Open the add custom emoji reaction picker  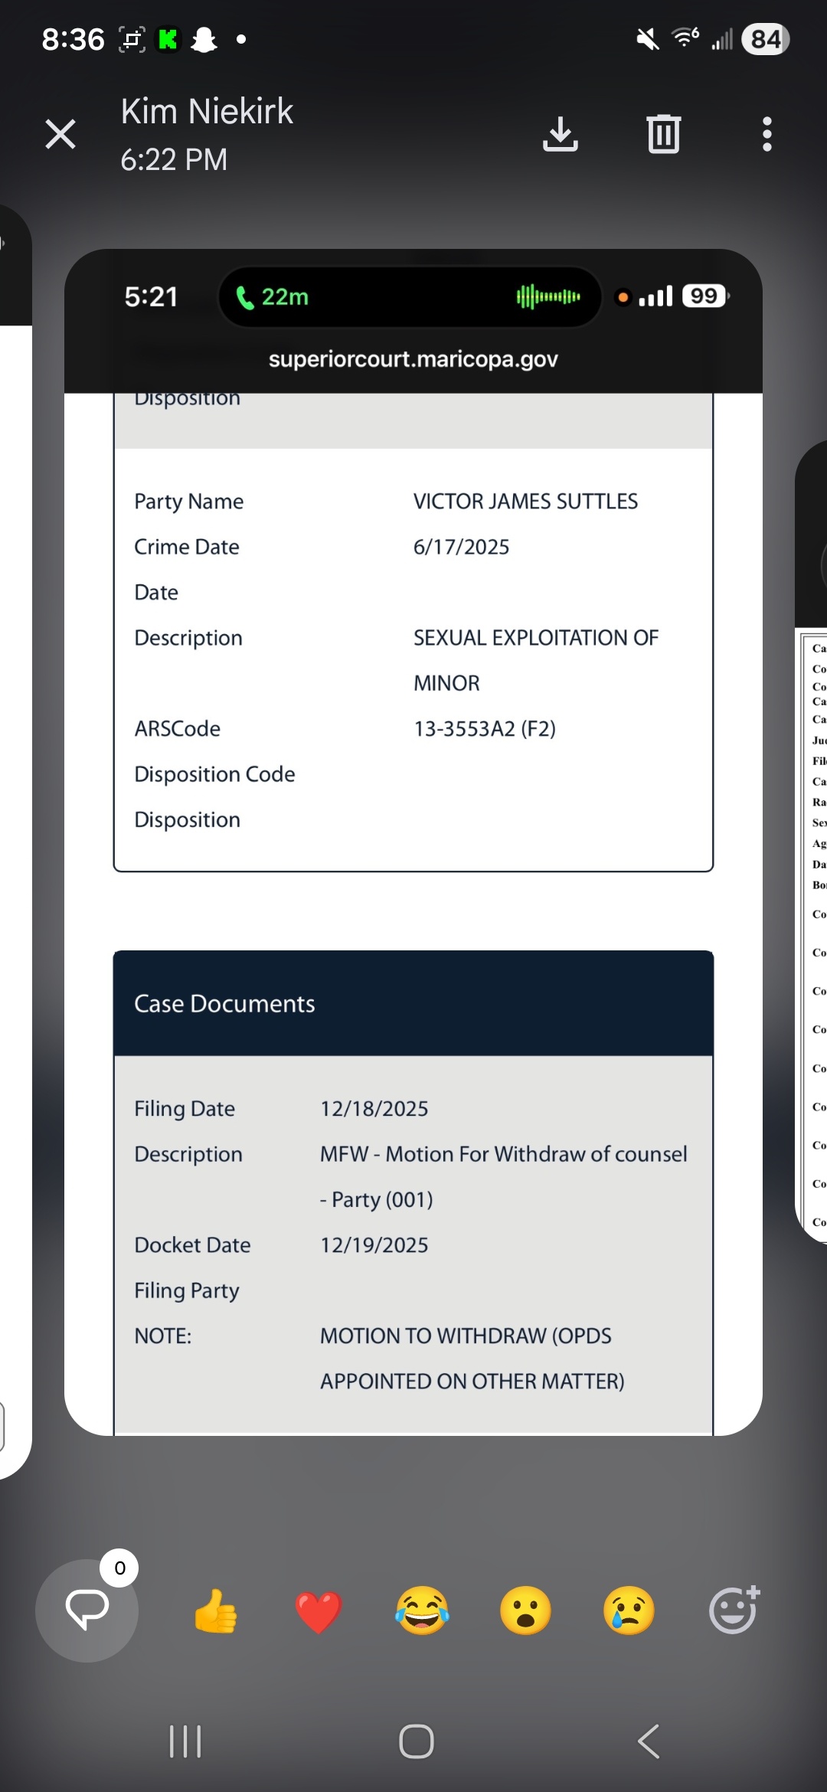734,1610
